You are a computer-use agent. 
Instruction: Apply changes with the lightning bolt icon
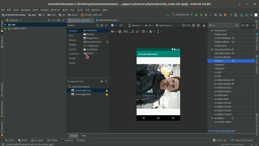[201, 15]
